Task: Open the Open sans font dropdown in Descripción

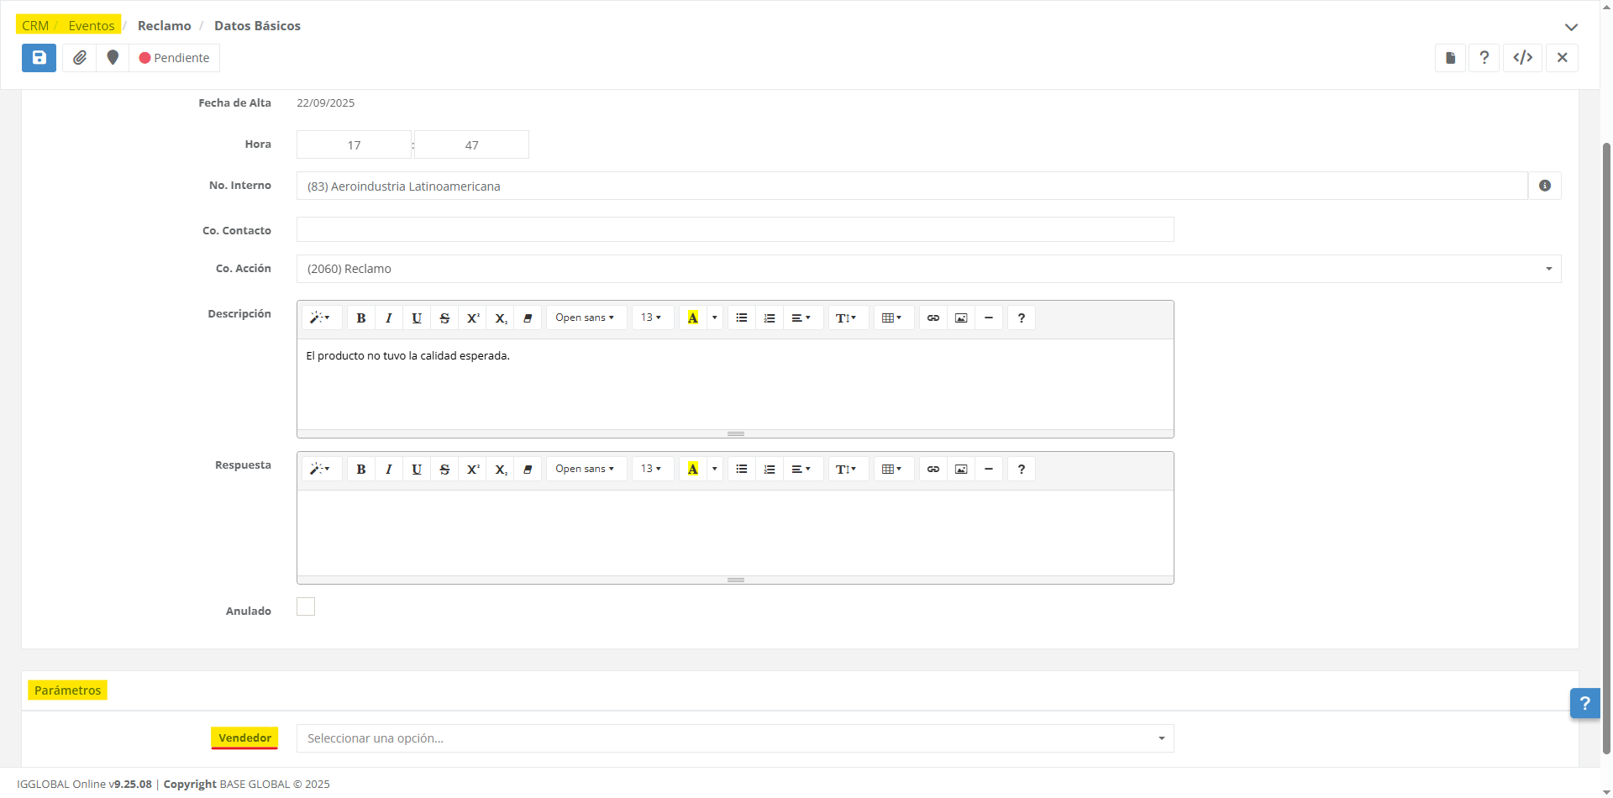Action: [x=585, y=318]
